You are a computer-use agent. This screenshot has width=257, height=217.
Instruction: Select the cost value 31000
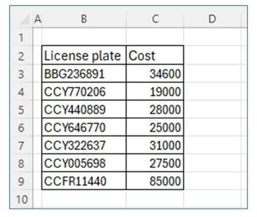(x=155, y=145)
